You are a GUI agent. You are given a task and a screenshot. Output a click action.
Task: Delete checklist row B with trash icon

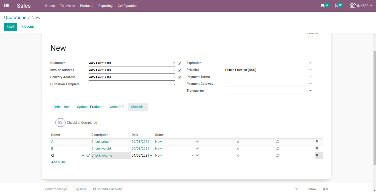317,148
